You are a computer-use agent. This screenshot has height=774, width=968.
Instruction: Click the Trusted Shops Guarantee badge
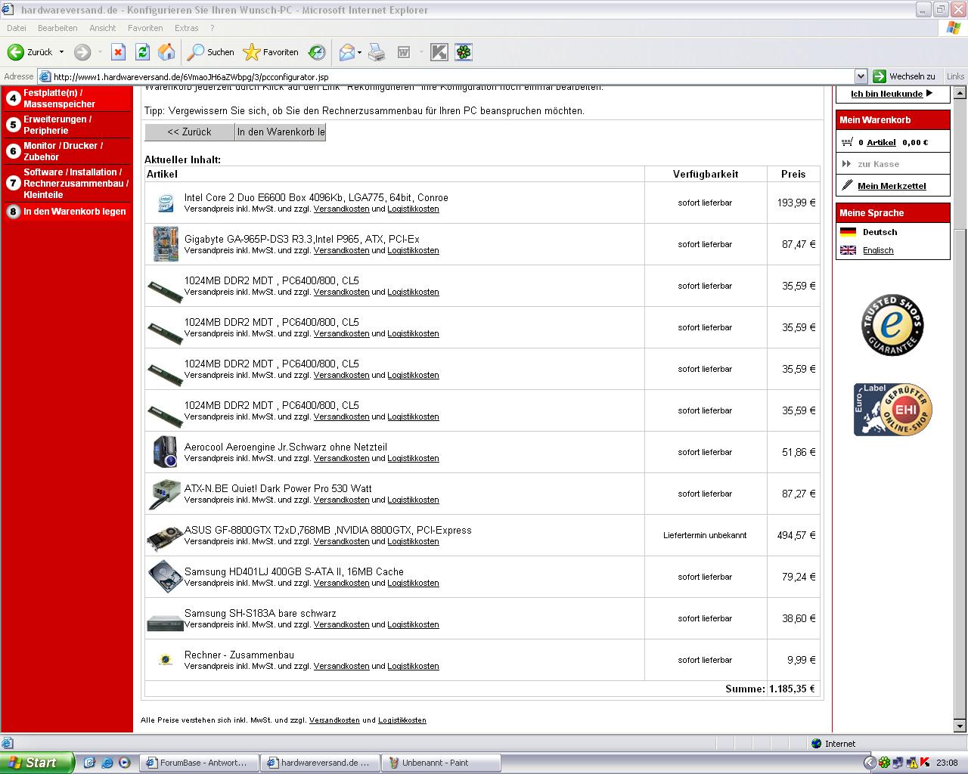(x=892, y=325)
